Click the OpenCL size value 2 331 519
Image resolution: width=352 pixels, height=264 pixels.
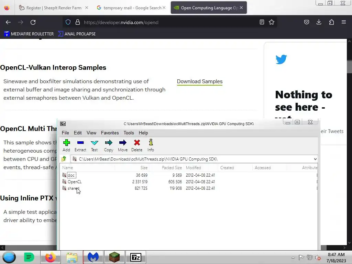point(140,181)
